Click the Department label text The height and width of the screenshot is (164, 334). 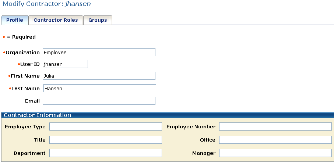tap(29, 153)
